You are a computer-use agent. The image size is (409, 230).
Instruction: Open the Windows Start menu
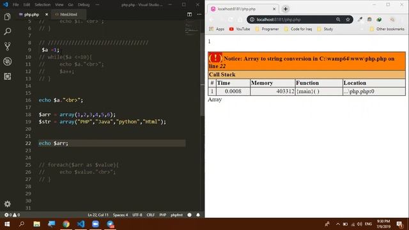pos(7,224)
